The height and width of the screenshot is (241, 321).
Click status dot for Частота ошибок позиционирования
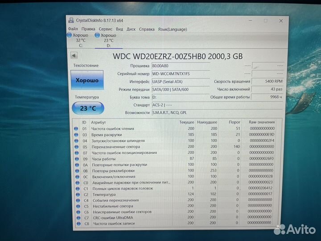[x=77, y=153]
